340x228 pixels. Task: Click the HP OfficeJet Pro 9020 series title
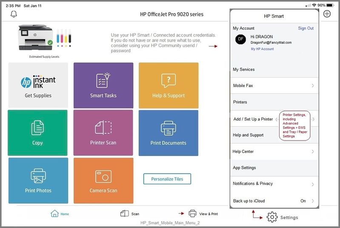click(172, 14)
